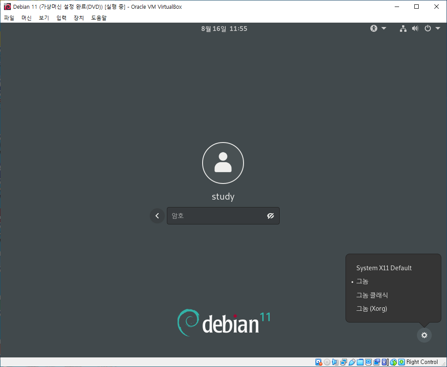Click the shared folders status icon
This screenshot has height=367, width=447.
360,362
